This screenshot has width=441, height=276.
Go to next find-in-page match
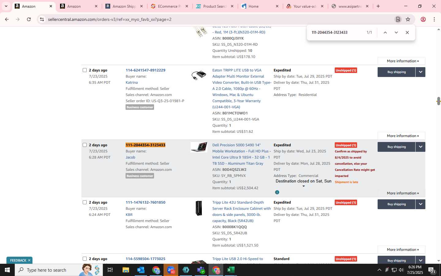[x=396, y=33]
